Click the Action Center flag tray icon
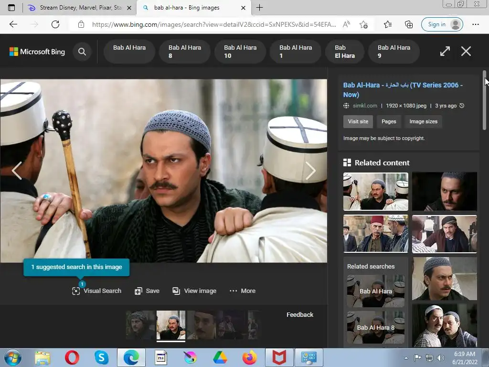 [417, 358]
